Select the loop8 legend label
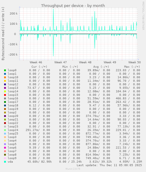 12,154
